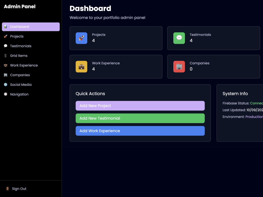Click the blue rocket icon in Projects card
The width and height of the screenshot is (263, 197).
click(81, 38)
